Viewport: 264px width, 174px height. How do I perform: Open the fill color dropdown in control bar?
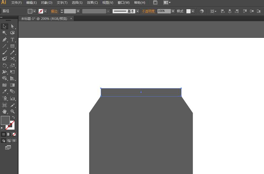pyautogui.click(x=35, y=11)
